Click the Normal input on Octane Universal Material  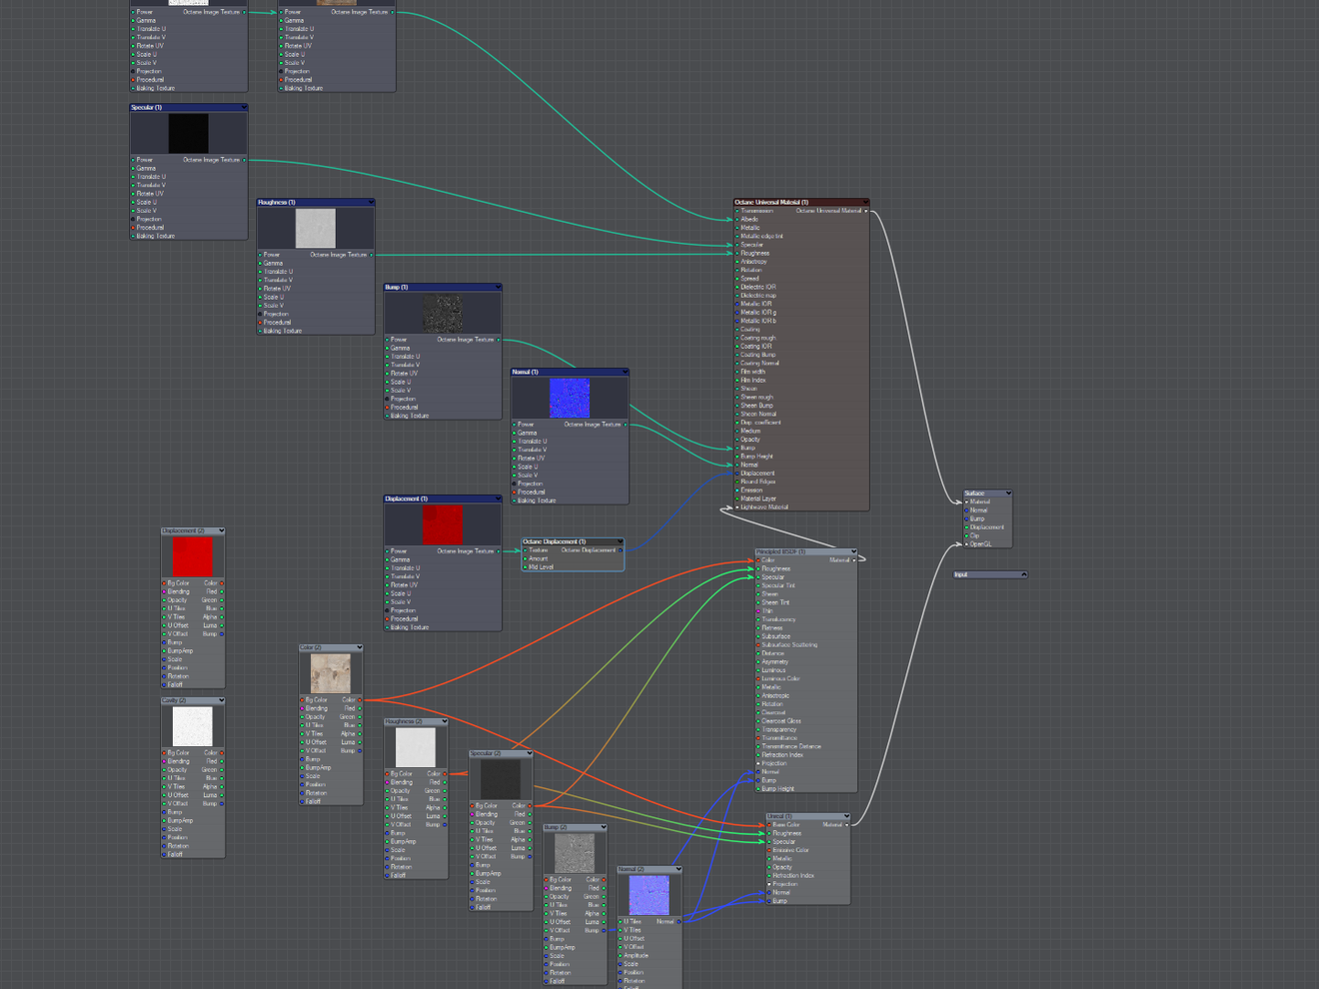737,465
